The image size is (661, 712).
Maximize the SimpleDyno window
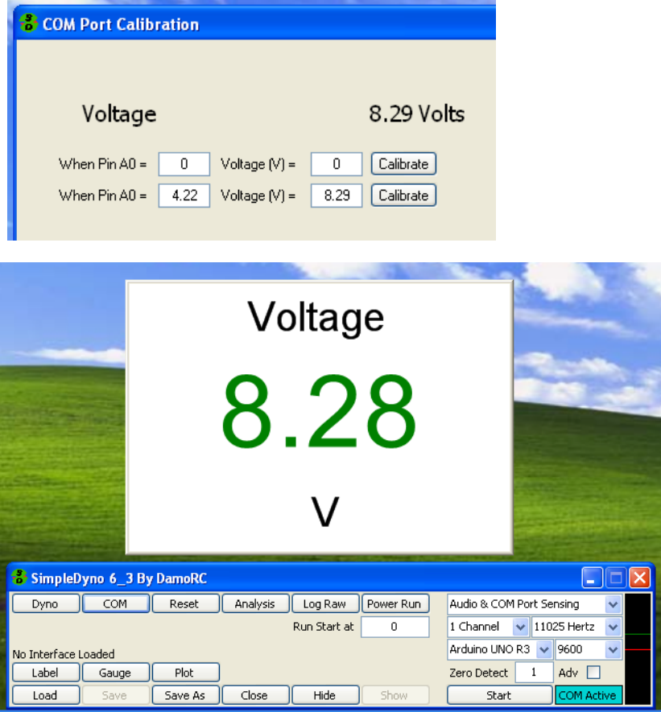point(616,578)
